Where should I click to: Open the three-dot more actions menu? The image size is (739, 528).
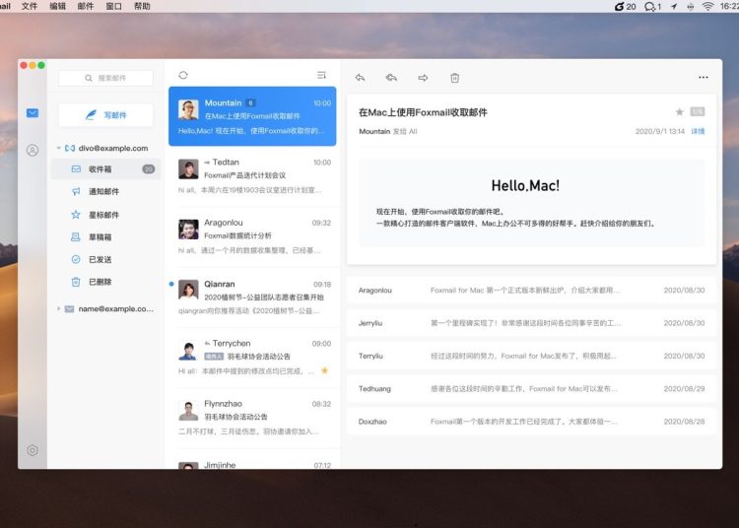coord(703,78)
